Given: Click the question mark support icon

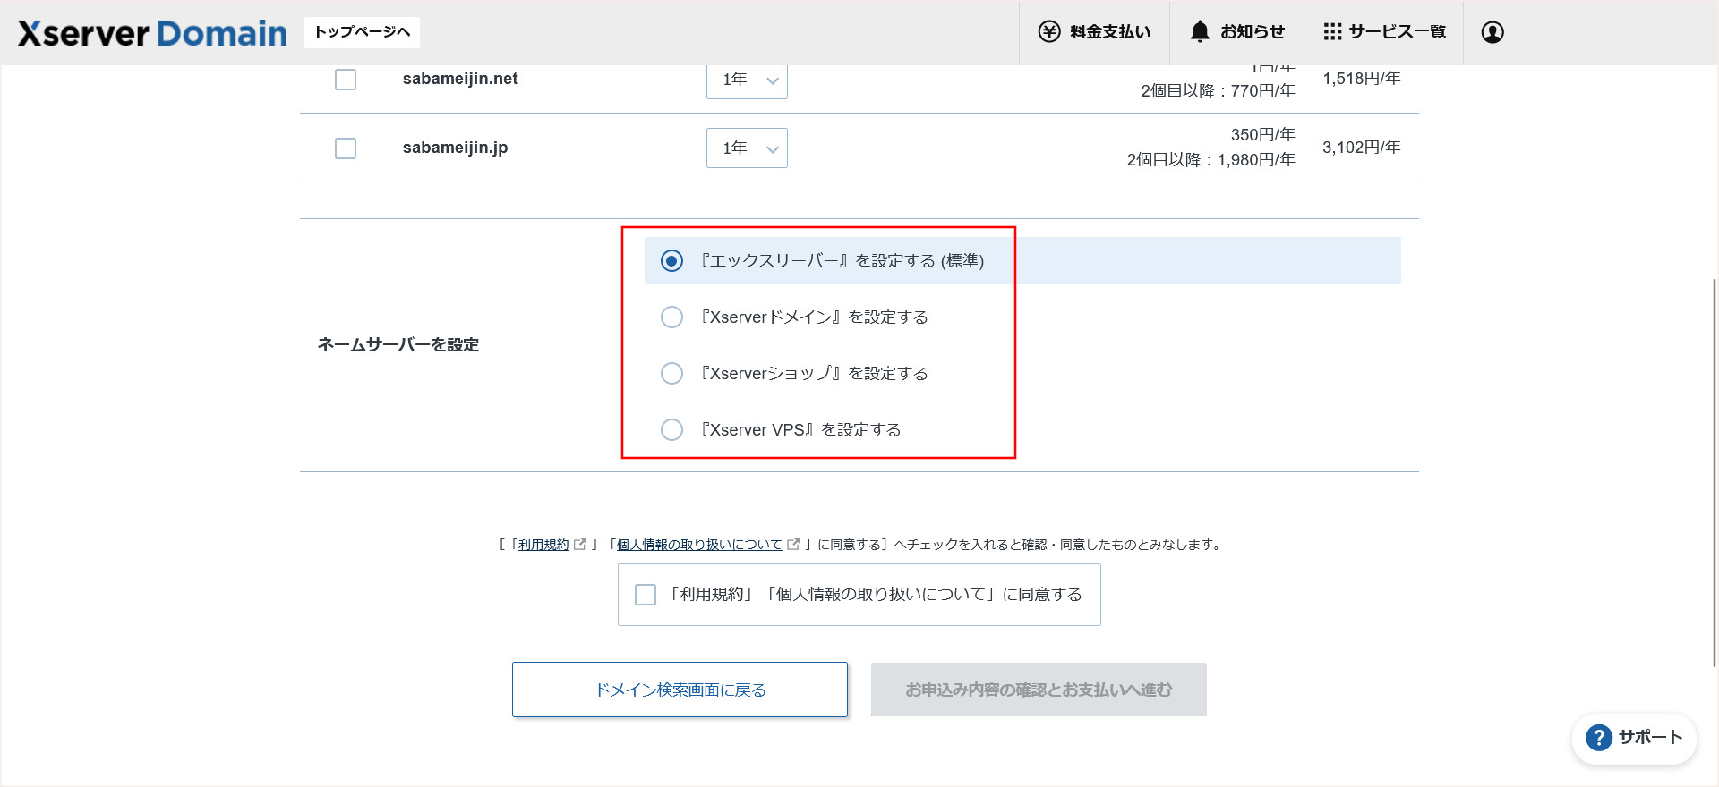Looking at the screenshot, I should [x=1599, y=738].
